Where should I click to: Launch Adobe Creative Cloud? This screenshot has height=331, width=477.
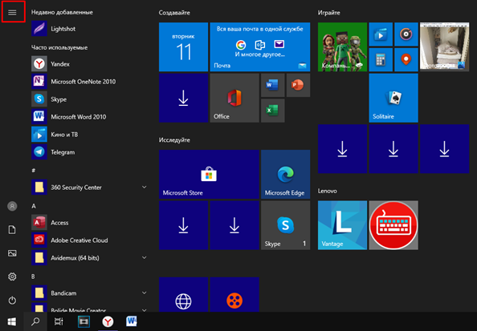coord(89,240)
